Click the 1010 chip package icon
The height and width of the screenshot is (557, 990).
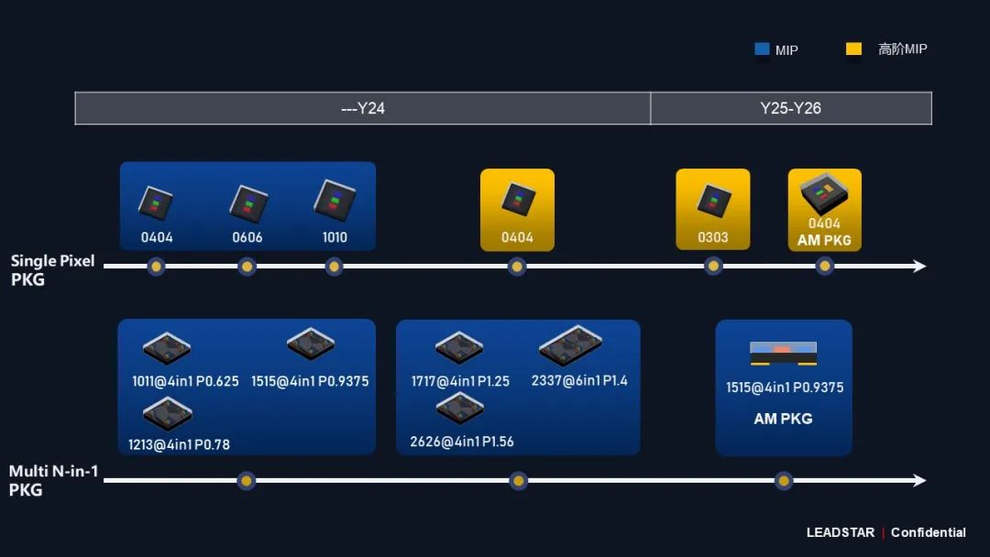(335, 201)
